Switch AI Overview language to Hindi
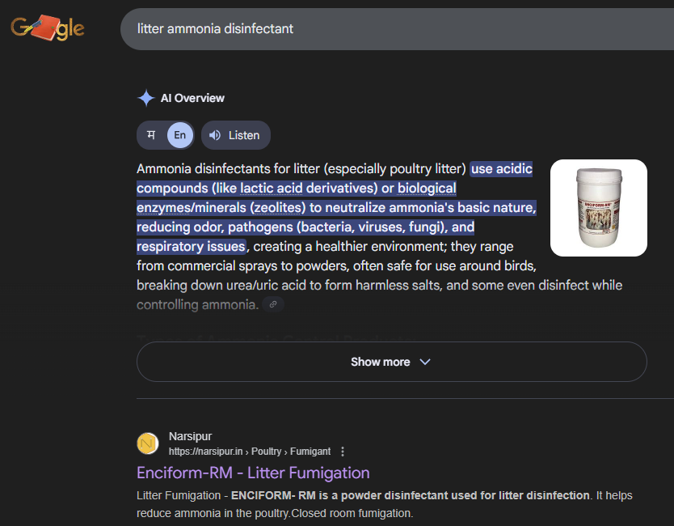 (x=151, y=135)
